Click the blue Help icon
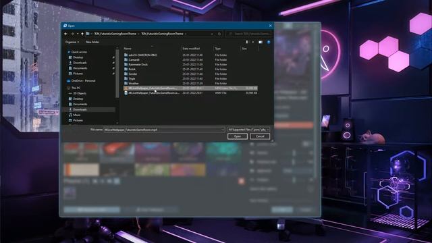432x243 pixels. tap(269, 42)
